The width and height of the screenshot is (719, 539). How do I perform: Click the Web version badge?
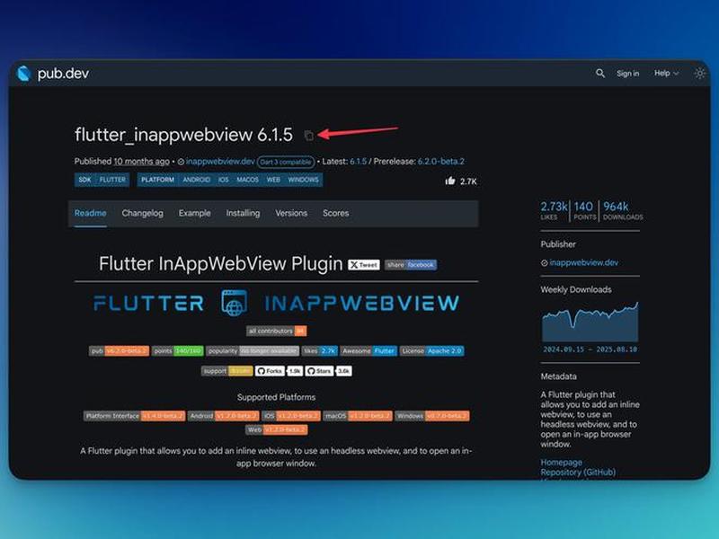click(x=277, y=429)
